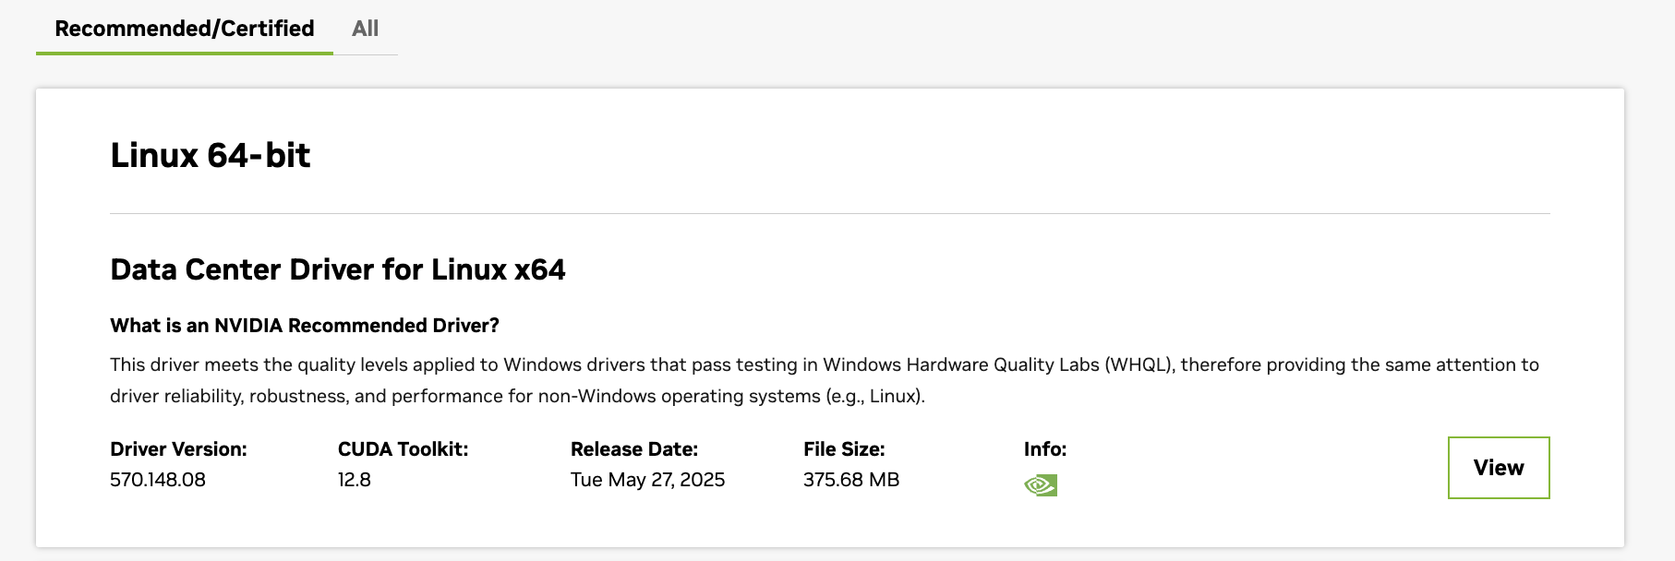Image resolution: width=1675 pixels, height=561 pixels.
Task: Click the NVIDIA logo icon under Info
Action: [x=1041, y=484]
